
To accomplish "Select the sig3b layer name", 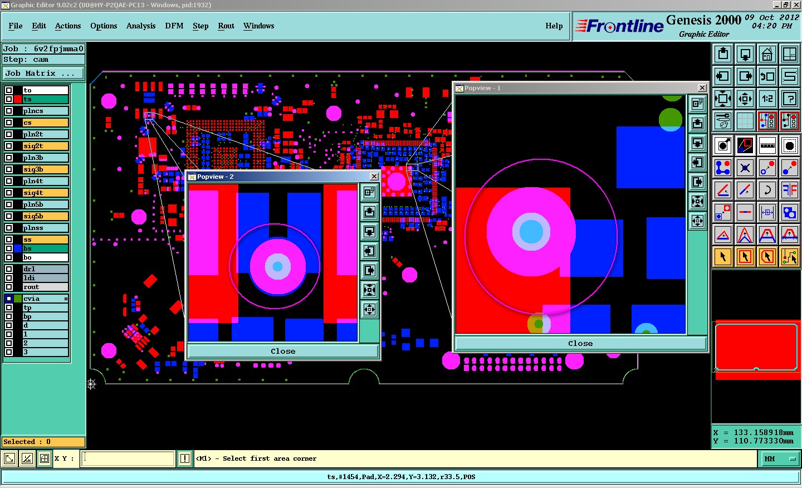I will coord(45,169).
